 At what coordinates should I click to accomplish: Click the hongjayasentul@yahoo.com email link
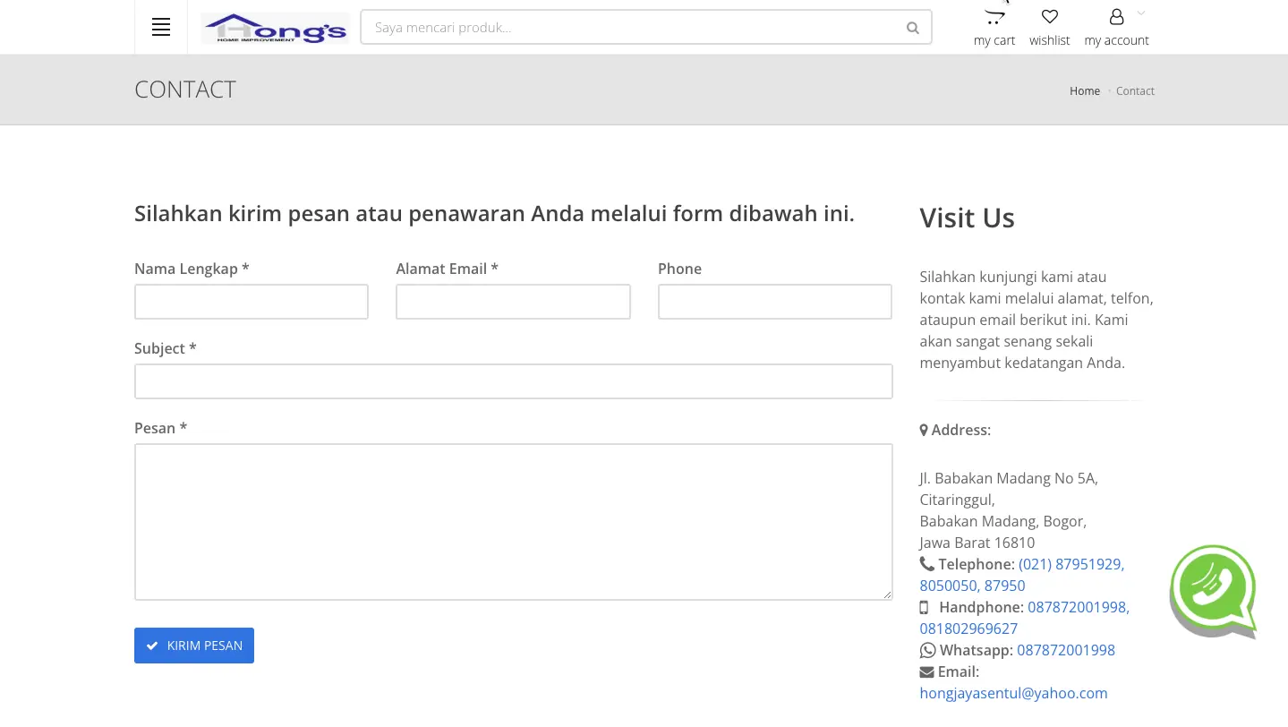[1013, 693]
